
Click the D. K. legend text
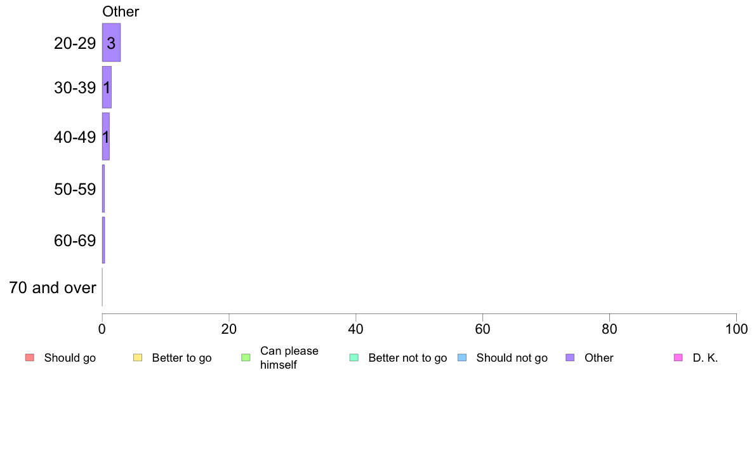[705, 358]
